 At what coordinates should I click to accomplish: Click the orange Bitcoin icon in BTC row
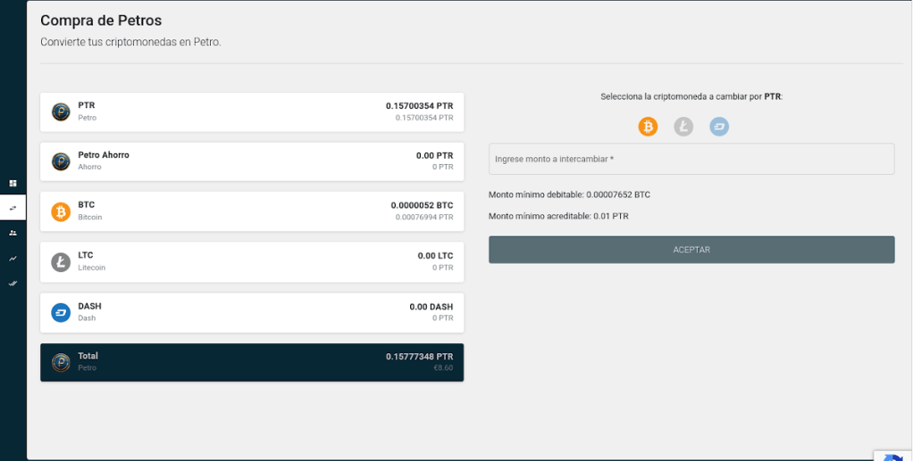pos(61,211)
